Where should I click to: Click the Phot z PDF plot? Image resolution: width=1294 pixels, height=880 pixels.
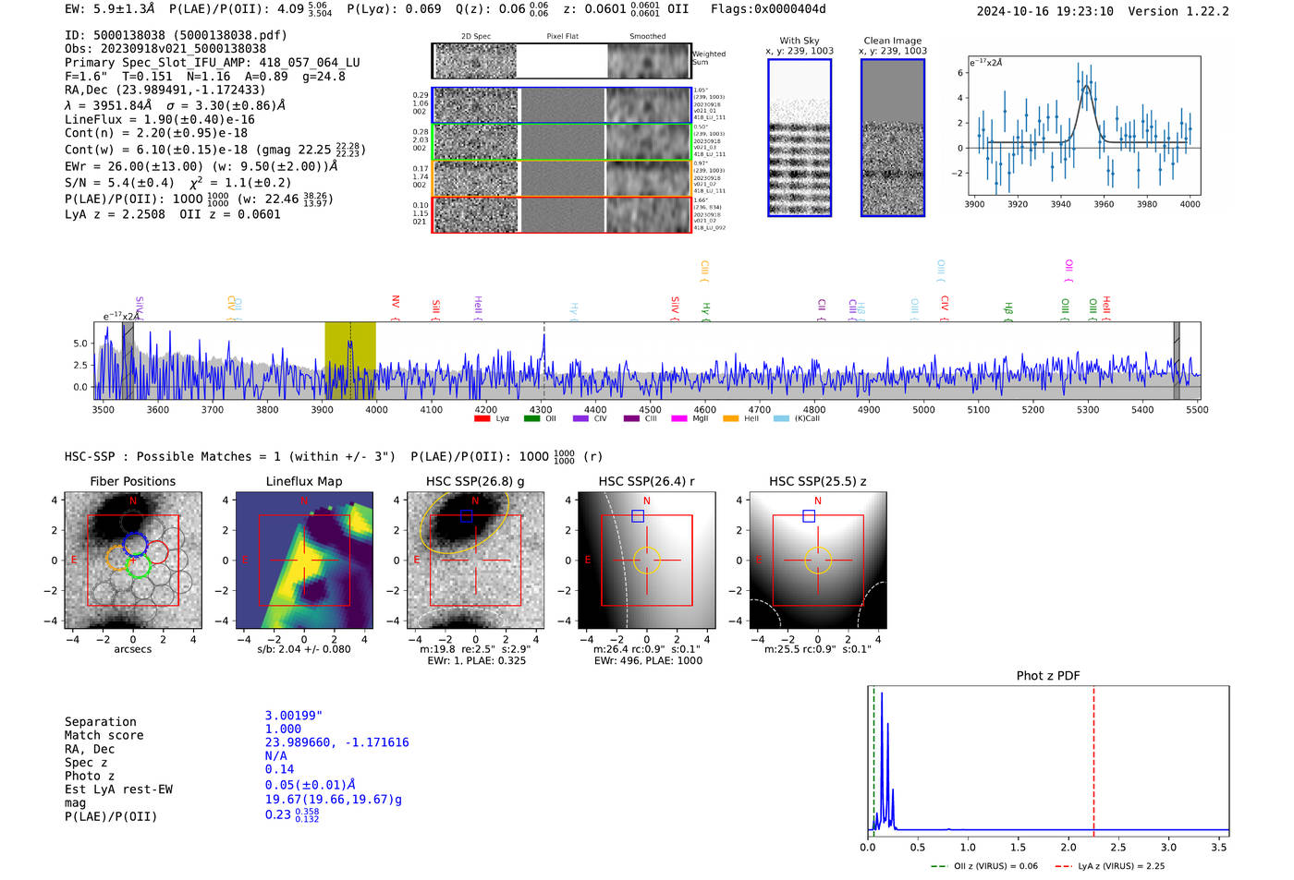coord(1048,761)
